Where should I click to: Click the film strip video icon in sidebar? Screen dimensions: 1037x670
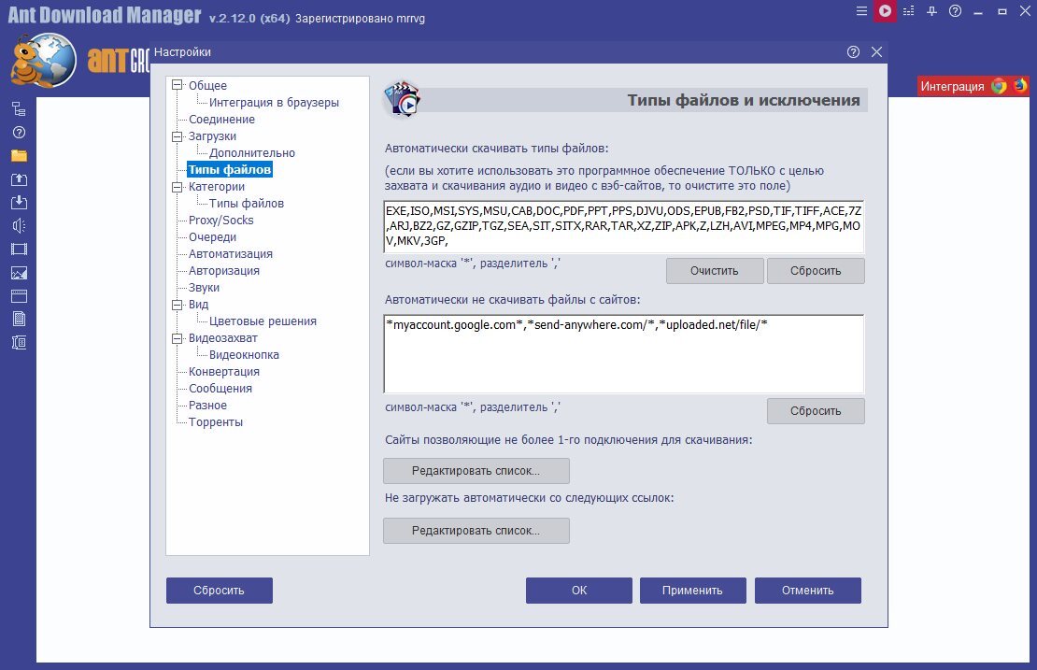pyautogui.click(x=20, y=249)
